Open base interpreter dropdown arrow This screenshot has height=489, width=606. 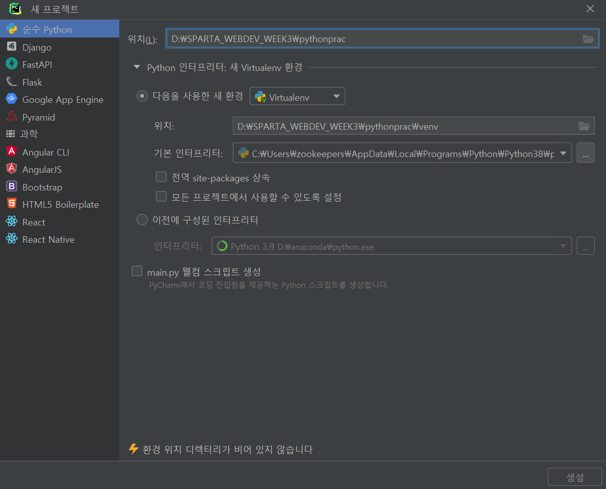click(563, 154)
